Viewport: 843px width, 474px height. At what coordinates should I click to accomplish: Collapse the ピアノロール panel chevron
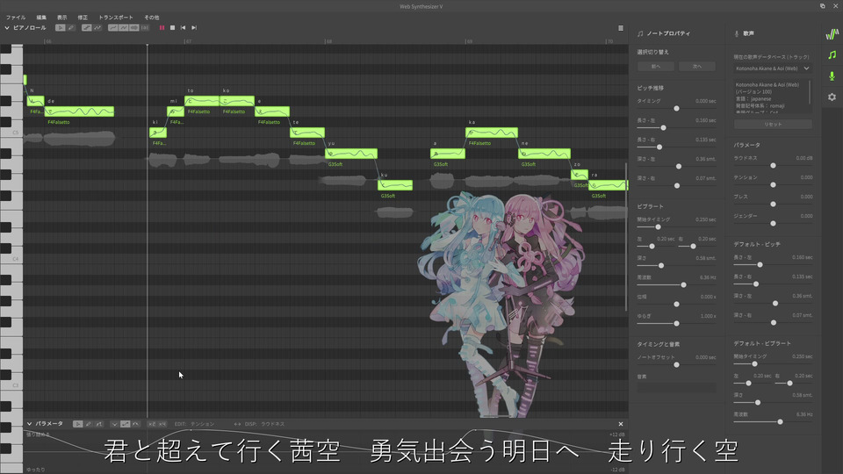(7, 27)
